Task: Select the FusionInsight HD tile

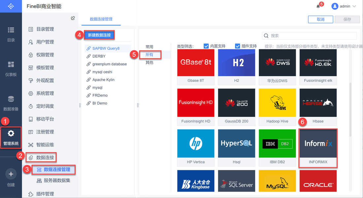Action: point(196,107)
